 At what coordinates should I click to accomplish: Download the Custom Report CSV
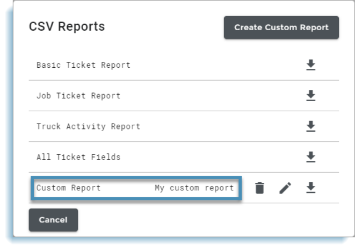point(310,188)
